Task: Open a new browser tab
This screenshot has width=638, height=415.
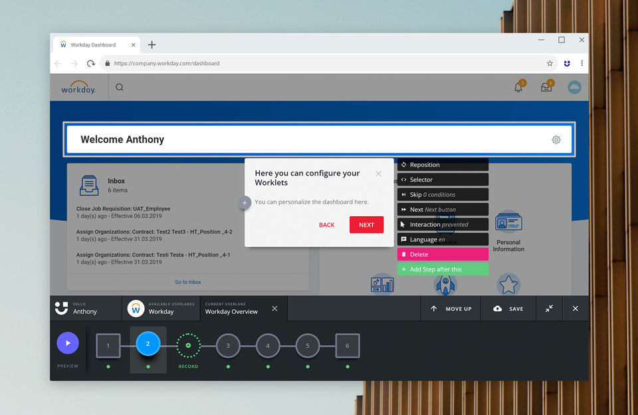Action: pyautogui.click(x=152, y=45)
